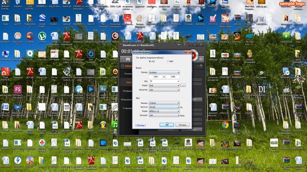Toggle the checkbox below the Bandicam gamepad tab
The image size is (307, 172).
click(x=123, y=66)
